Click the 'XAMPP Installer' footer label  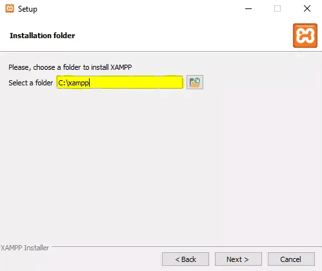click(x=25, y=248)
